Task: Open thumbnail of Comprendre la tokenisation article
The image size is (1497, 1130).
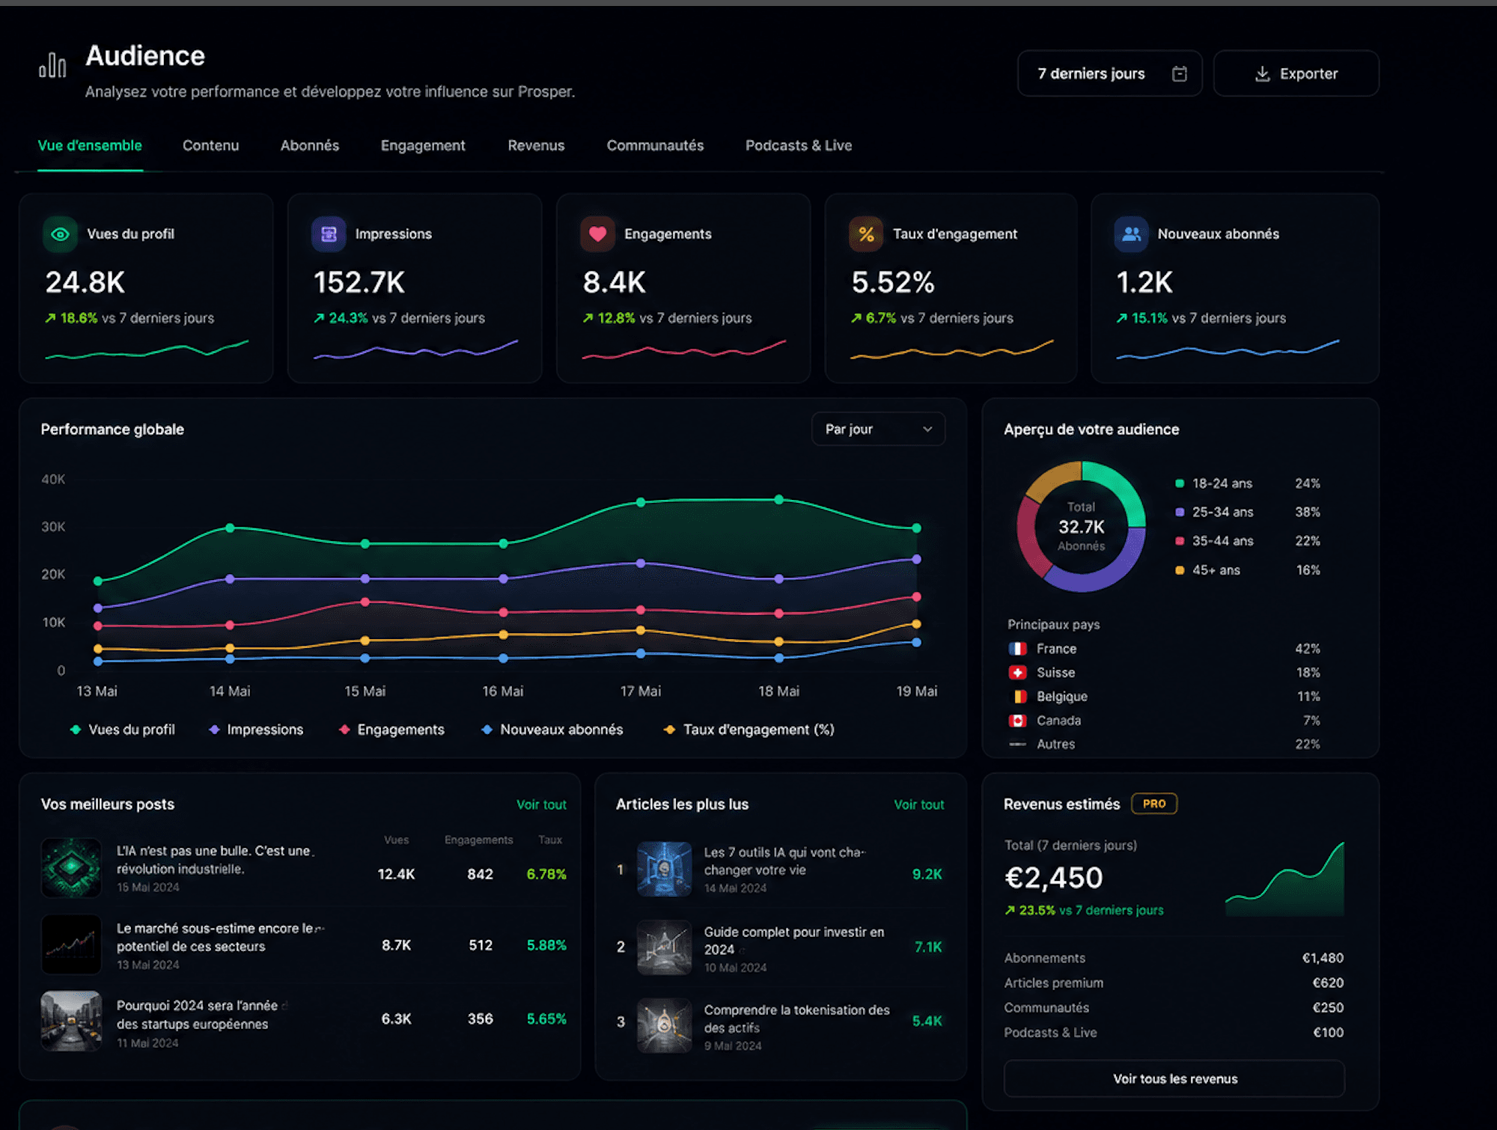Action: click(x=665, y=1025)
